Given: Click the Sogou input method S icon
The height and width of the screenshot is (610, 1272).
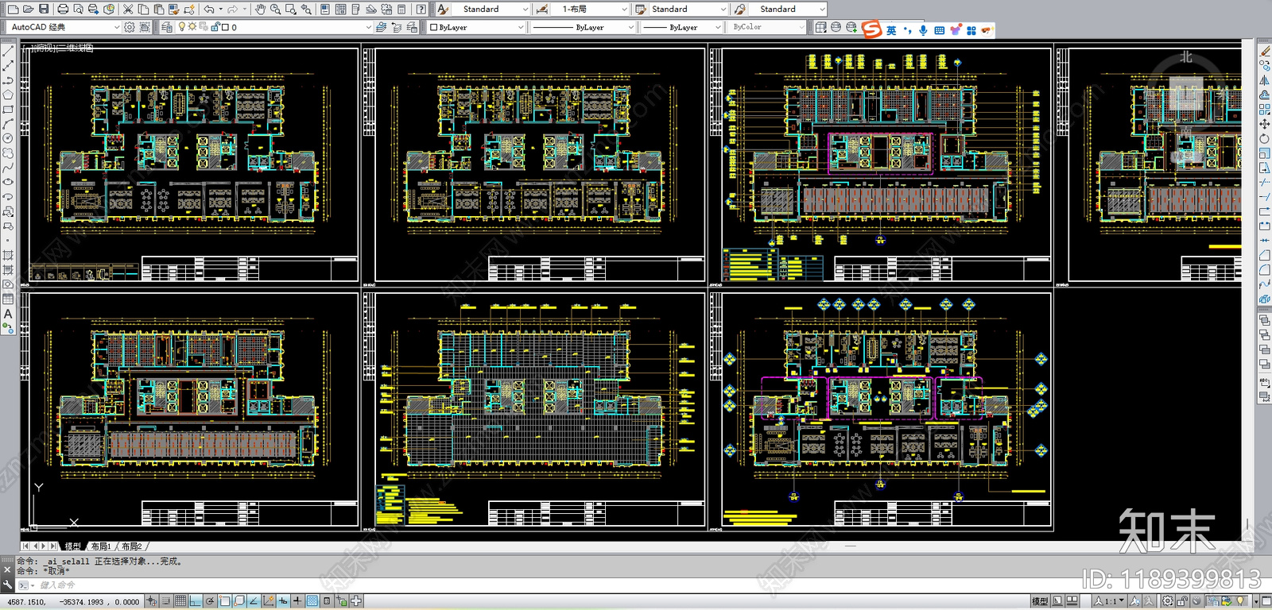Looking at the screenshot, I should point(872,30).
